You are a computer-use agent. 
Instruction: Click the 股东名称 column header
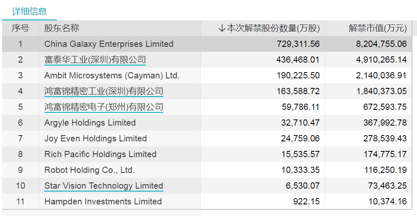tap(62, 28)
